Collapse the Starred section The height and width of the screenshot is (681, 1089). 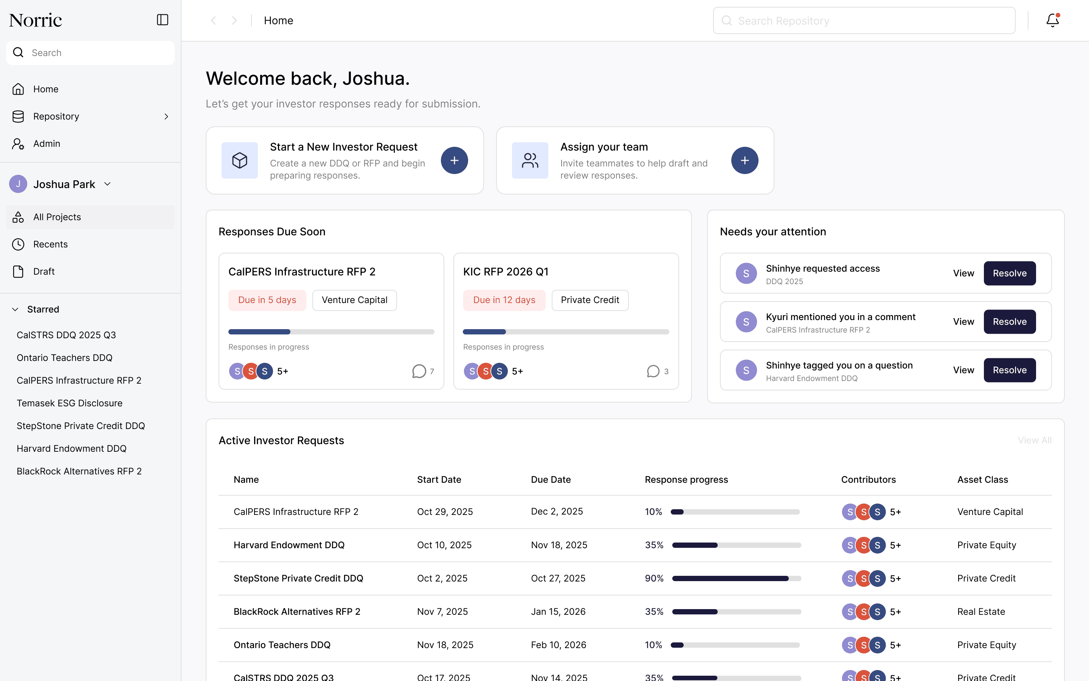pyautogui.click(x=15, y=309)
